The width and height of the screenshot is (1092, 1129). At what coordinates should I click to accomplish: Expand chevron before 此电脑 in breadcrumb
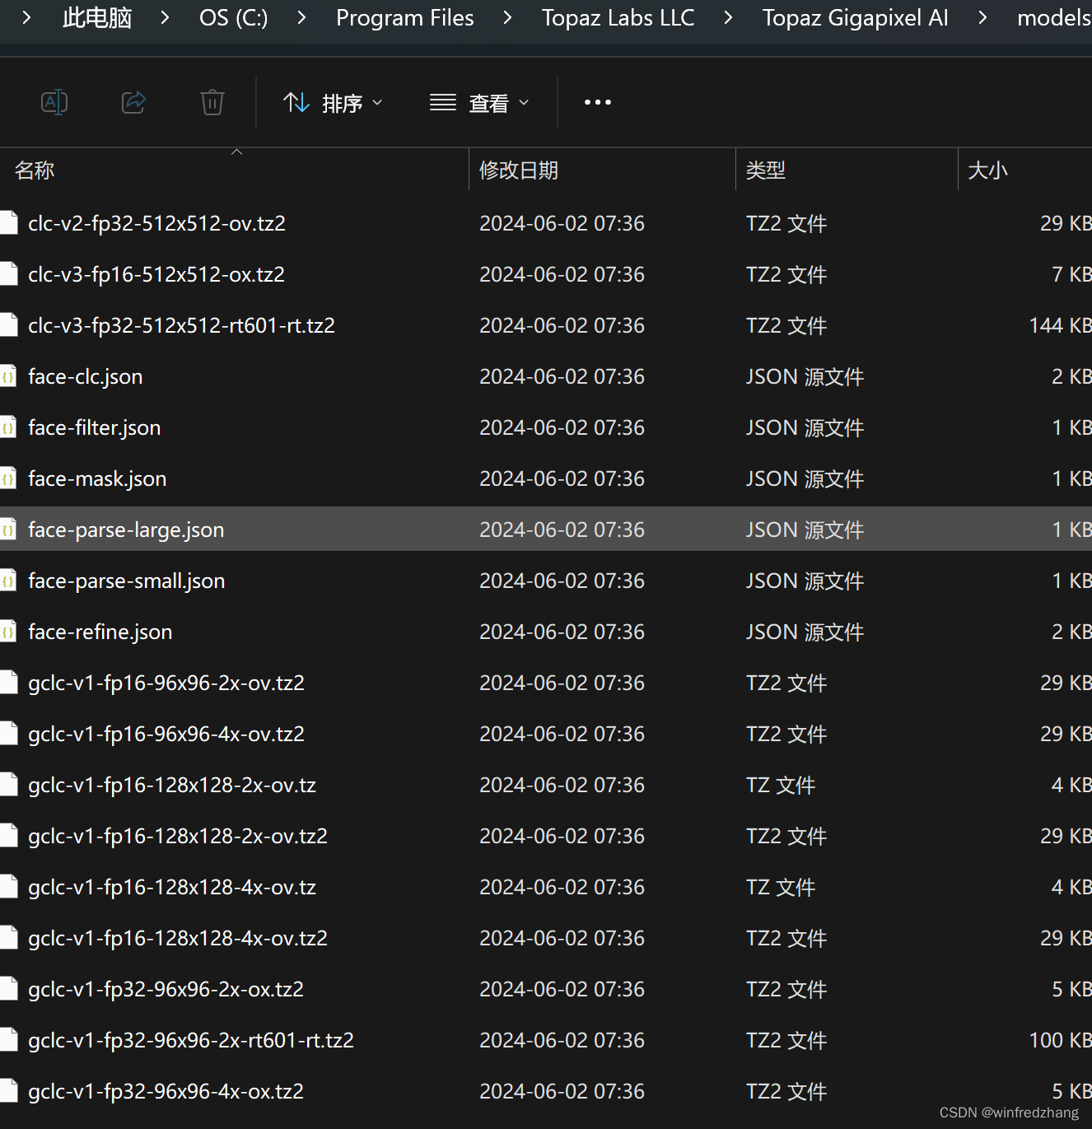[x=27, y=17]
